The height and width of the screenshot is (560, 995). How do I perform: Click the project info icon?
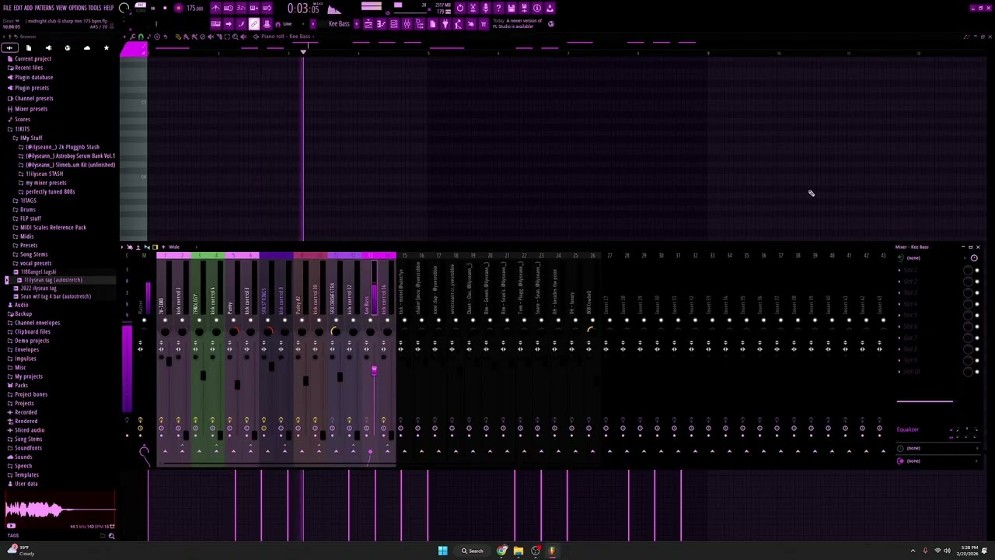click(537, 9)
